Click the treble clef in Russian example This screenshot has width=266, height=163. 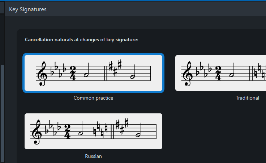click(x=37, y=132)
